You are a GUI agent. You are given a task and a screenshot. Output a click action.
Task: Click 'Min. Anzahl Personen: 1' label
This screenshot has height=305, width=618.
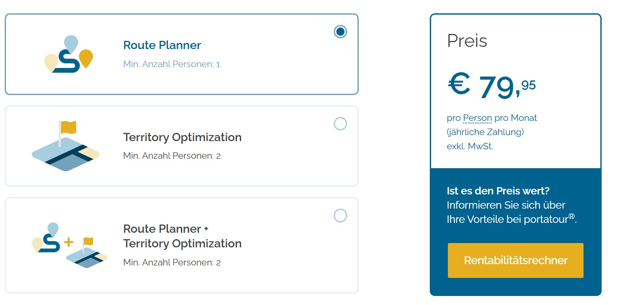[x=171, y=64]
